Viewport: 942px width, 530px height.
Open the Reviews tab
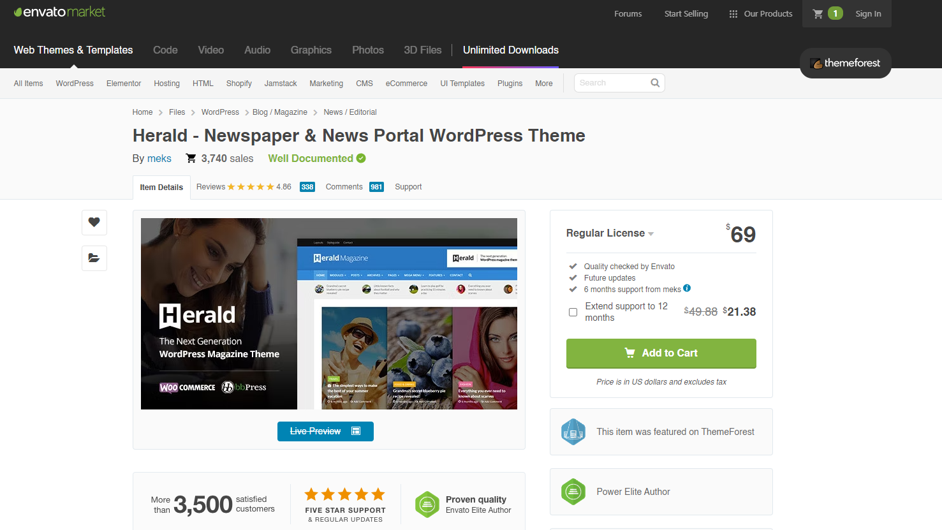[210, 187]
